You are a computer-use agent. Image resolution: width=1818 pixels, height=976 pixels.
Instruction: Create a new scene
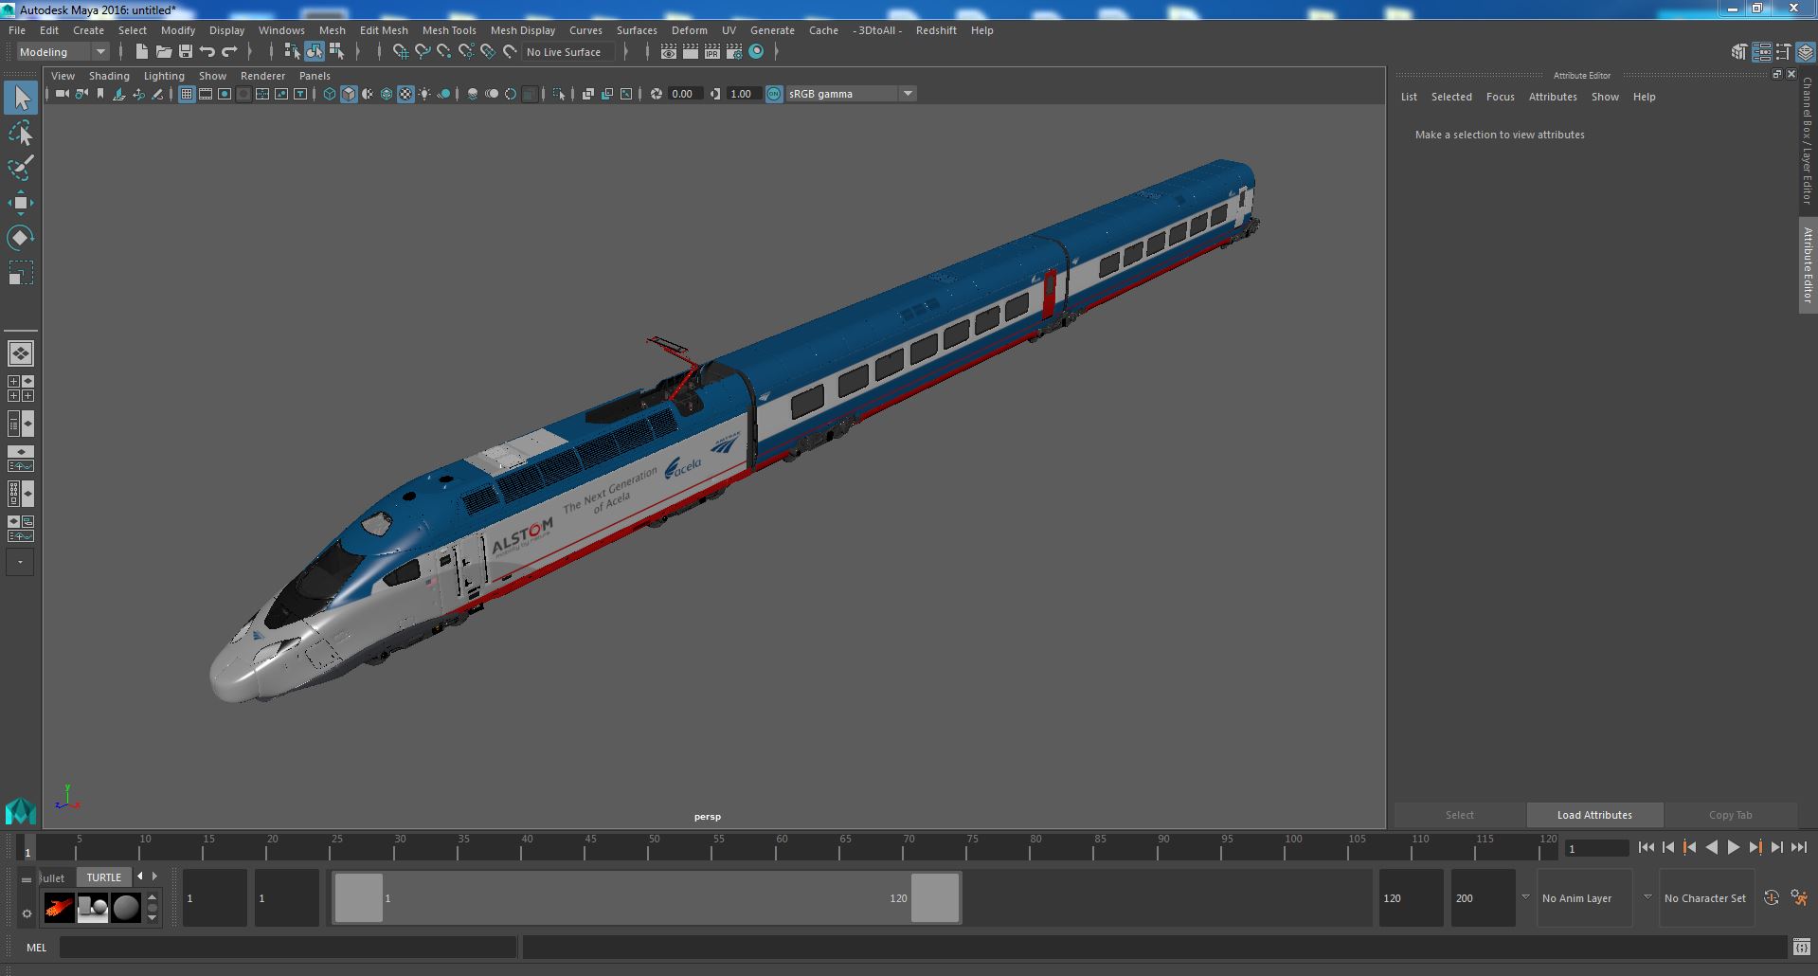click(x=142, y=52)
